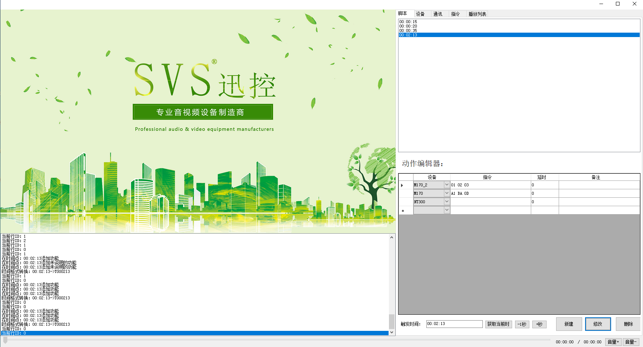Decrease trigger time with -1秒
The image size is (643, 347).
coord(522,324)
